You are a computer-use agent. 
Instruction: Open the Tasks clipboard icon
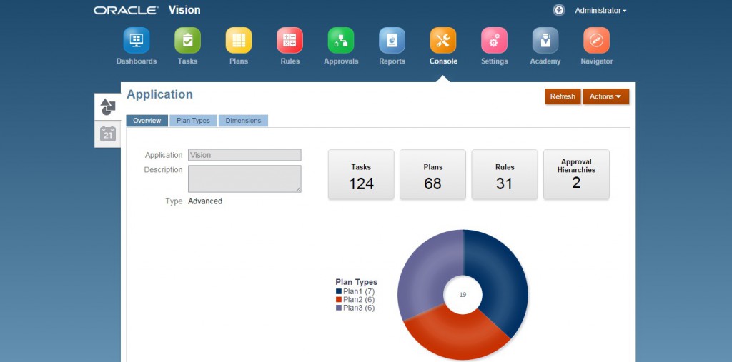[188, 40]
